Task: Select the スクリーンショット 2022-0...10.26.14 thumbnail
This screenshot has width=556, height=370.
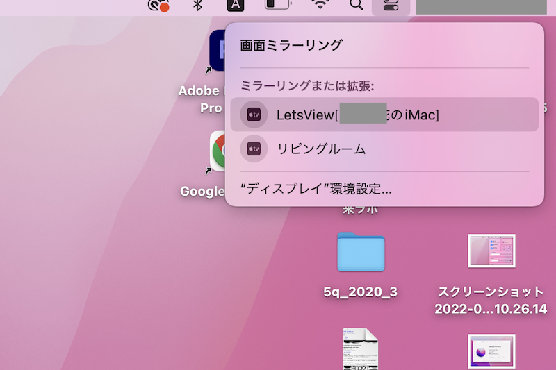Action: click(x=491, y=251)
